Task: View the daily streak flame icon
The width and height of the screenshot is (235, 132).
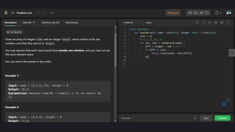Action: tap(216, 13)
